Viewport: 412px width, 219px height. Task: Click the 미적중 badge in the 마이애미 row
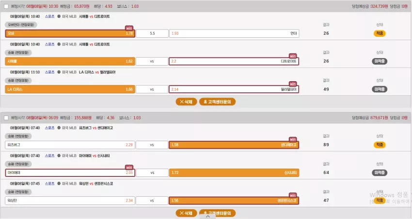(380, 173)
